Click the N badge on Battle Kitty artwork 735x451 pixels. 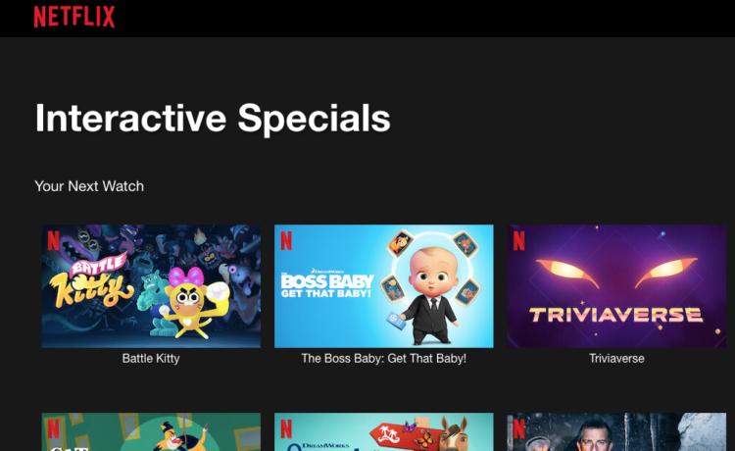[x=54, y=240]
